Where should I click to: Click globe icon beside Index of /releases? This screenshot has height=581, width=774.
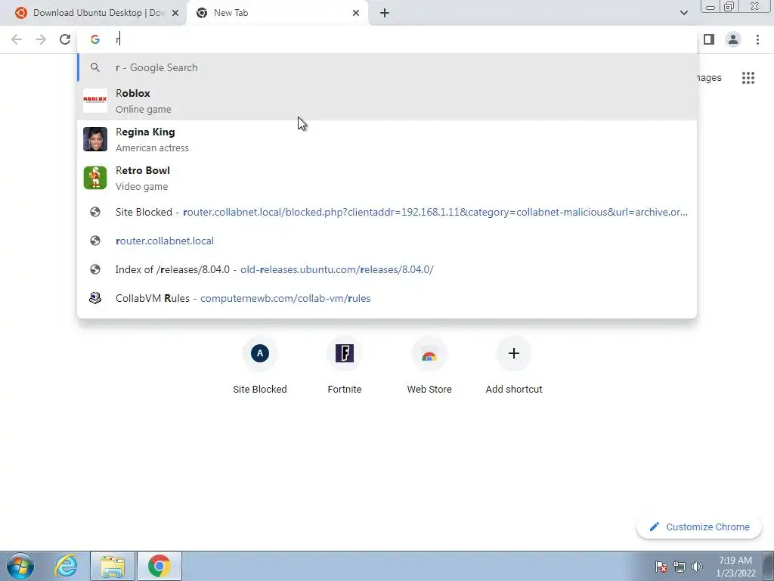click(x=94, y=269)
